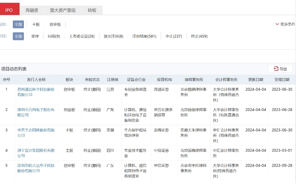Select the 问询(9) stage filter

(x=54, y=36)
